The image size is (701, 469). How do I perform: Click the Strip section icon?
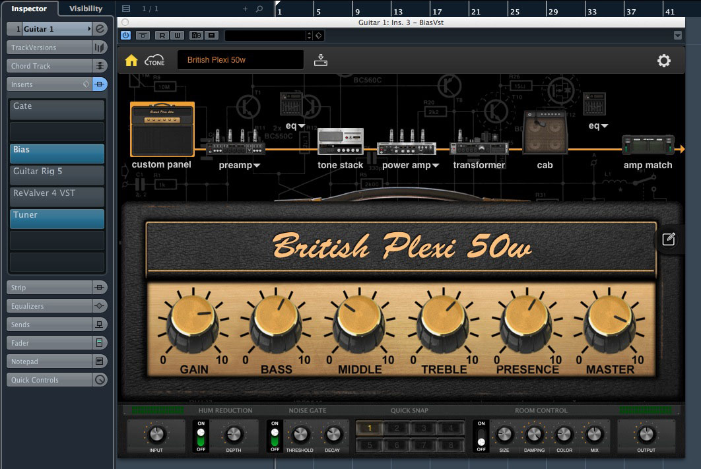99,287
